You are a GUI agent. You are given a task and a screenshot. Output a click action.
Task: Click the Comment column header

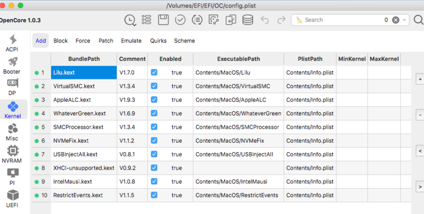click(132, 59)
